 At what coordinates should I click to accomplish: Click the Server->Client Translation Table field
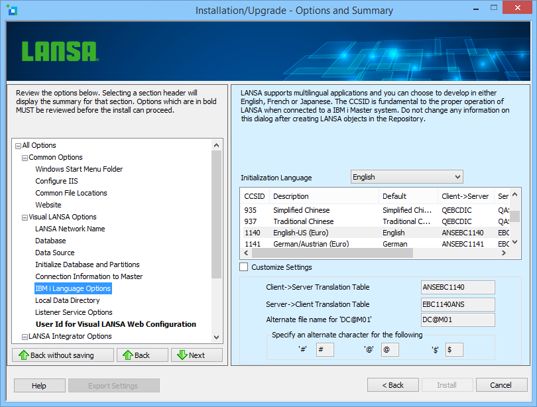pyautogui.click(x=457, y=304)
